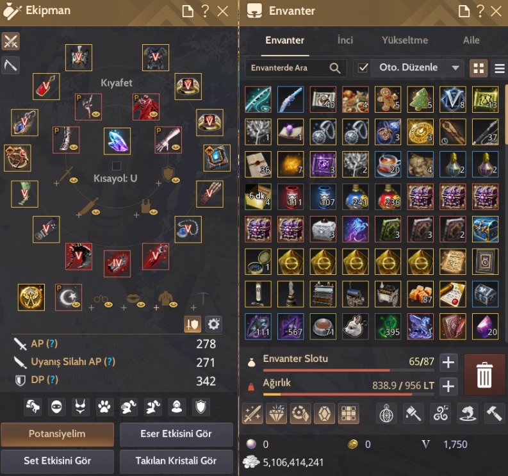
Task: Uncheck the Oto. Düzenle checkbox
Action: point(363,68)
